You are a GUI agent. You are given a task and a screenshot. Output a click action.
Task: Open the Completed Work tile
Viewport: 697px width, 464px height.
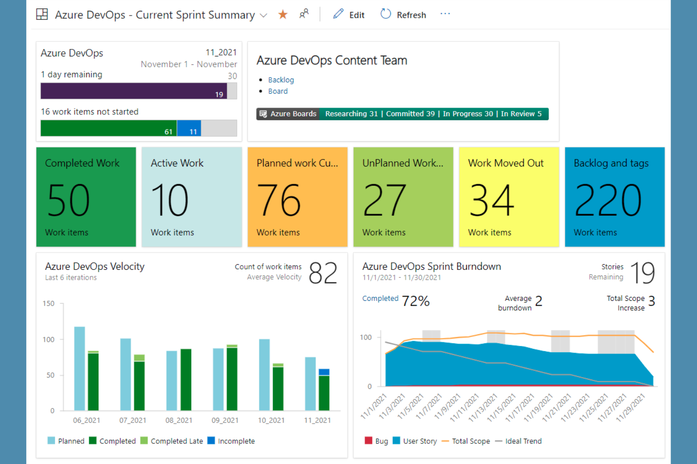point(86,197)
